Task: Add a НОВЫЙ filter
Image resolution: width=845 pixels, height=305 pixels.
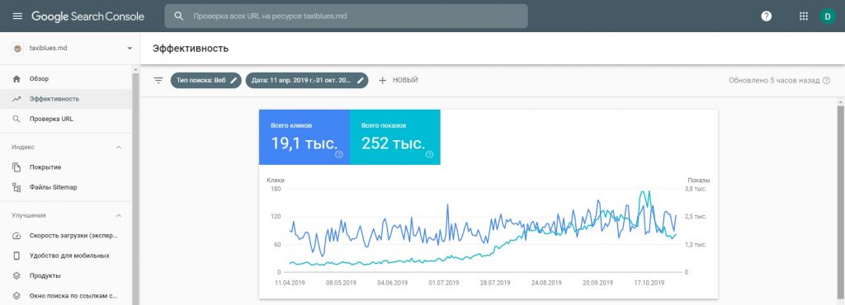Action: pyautogui.click(x=399, y=80)
